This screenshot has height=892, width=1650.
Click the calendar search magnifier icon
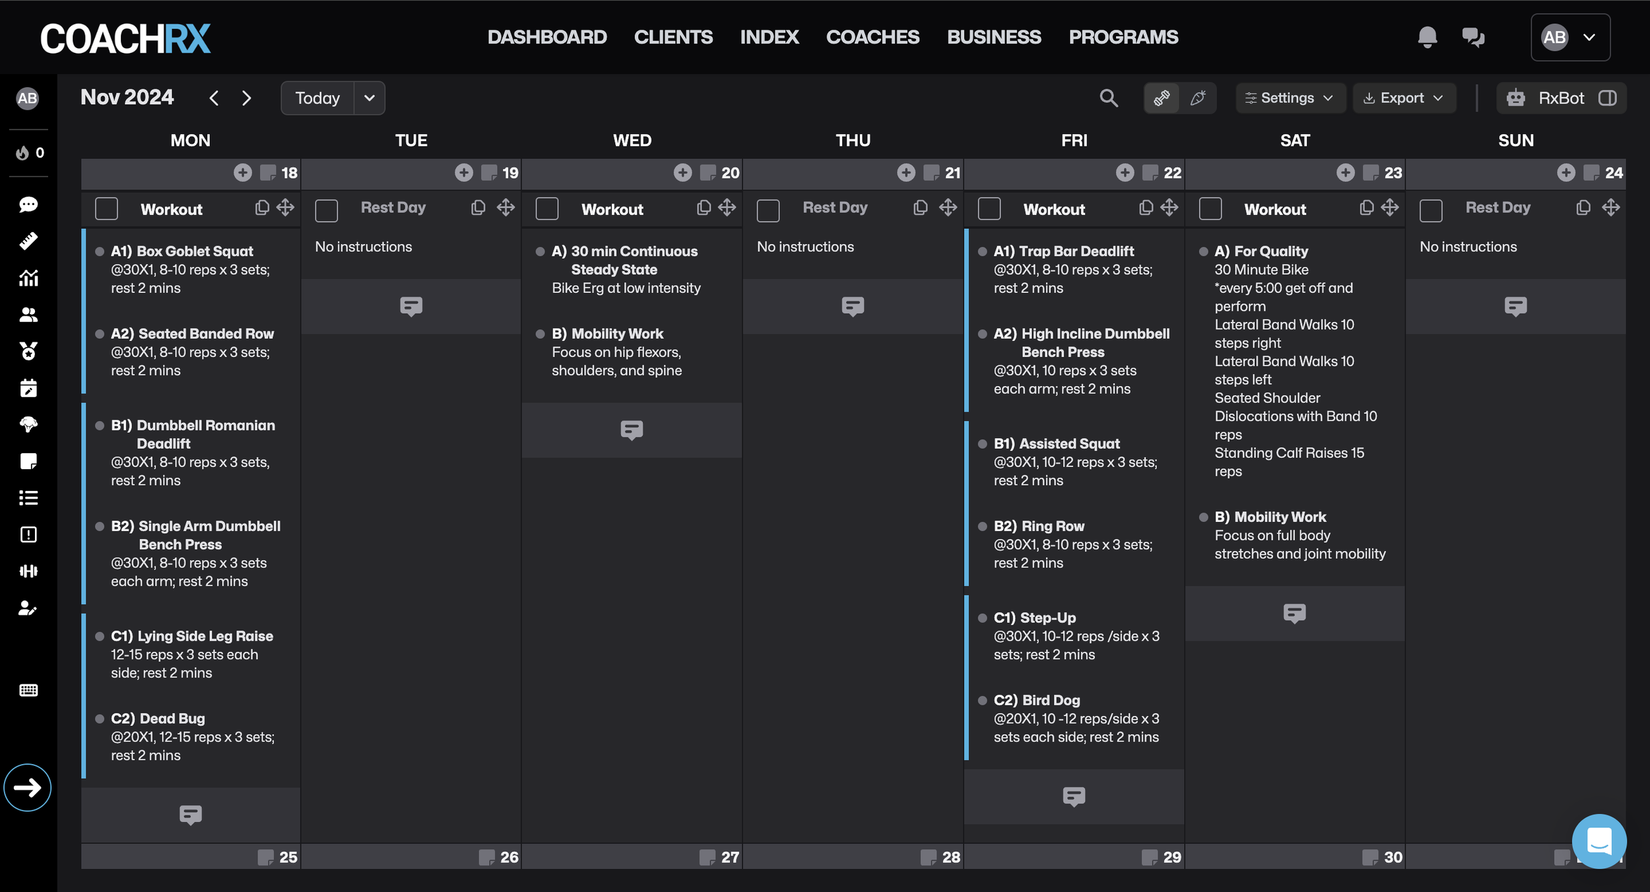(x=1109, y=98)
